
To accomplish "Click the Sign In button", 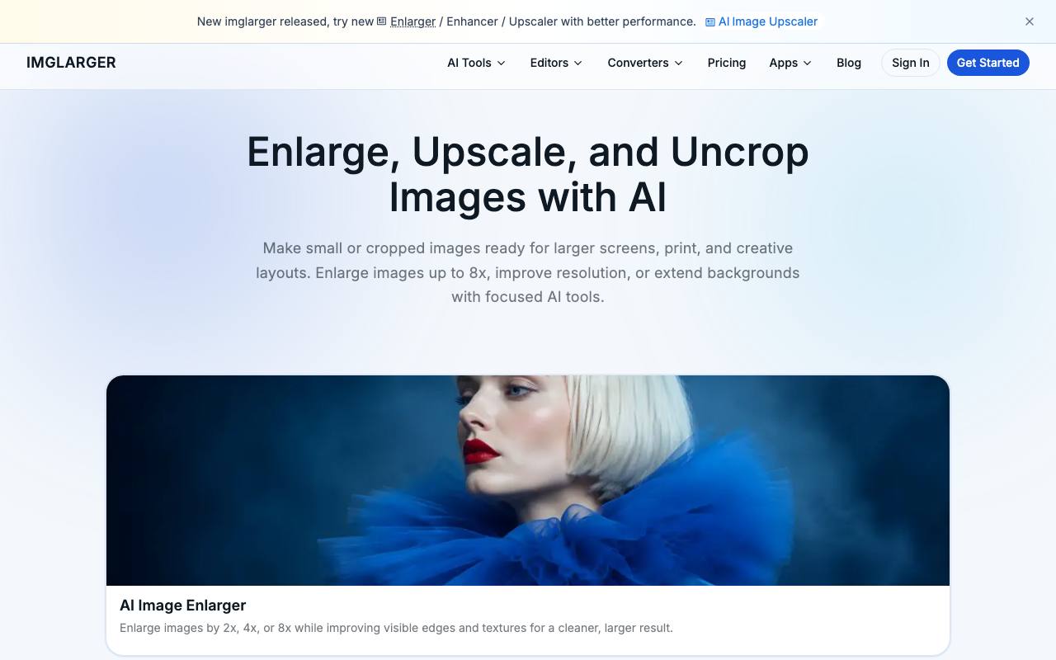I will click(x=911, y=63).
